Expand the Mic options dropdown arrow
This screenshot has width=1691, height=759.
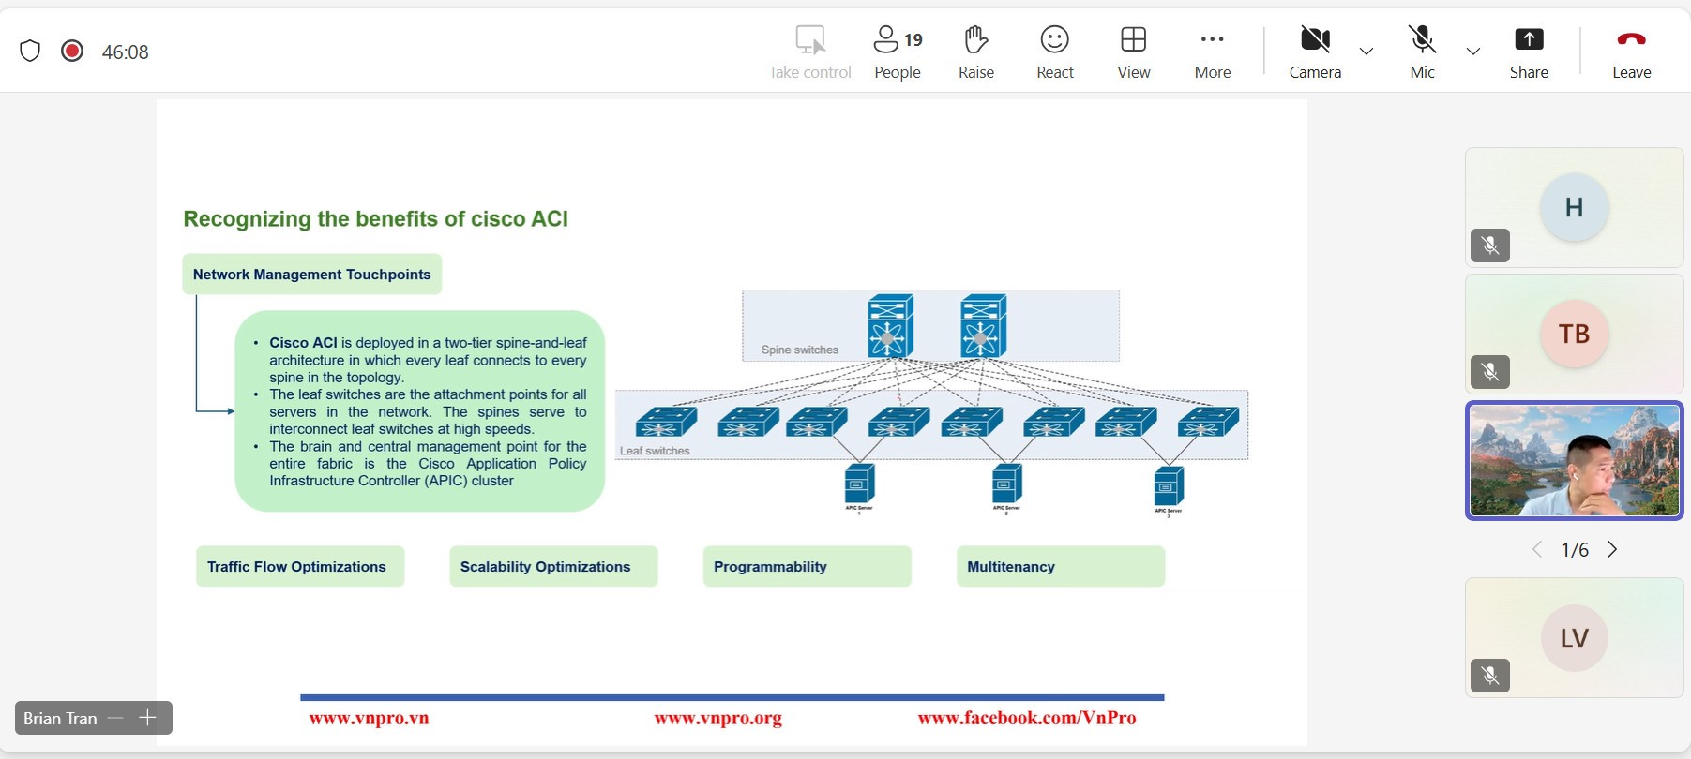[1472, 52]
